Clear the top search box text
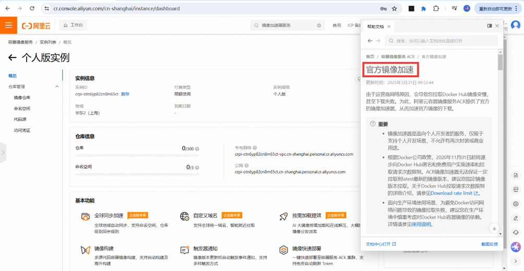Viewport: 524px width, 271px height. pos(319,26)
